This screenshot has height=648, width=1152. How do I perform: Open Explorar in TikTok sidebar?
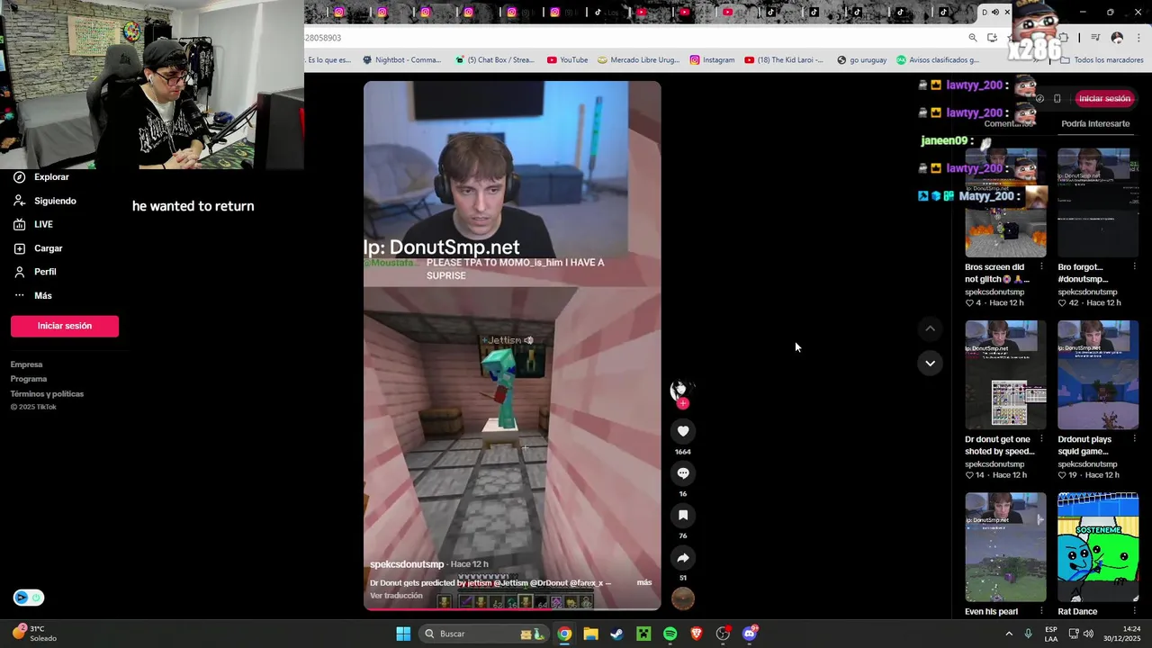tap(41, 177)
